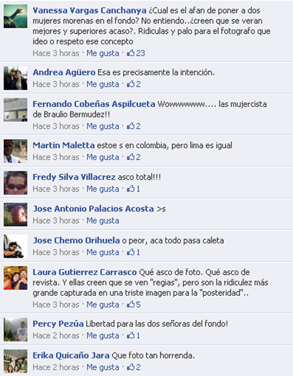This screenshot has width=293, height=376.
Task: Click thumbs-up count on Laura Gutierrez's comment
Action: point(134,305)
